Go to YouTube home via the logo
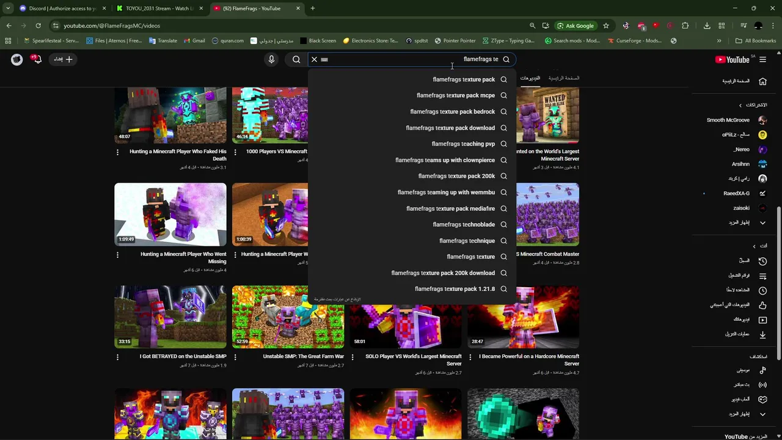782x440 pixels. pyautogui.click(x=732, y=59)
